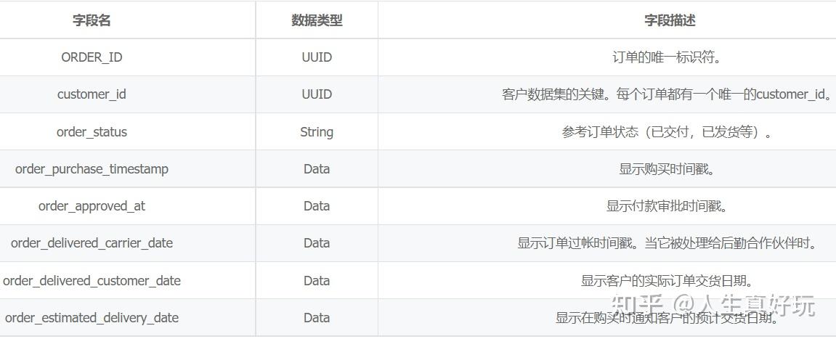Screen dimensions: 836x339
Task: Click the 字段名 column header
Action: point(92,20)
